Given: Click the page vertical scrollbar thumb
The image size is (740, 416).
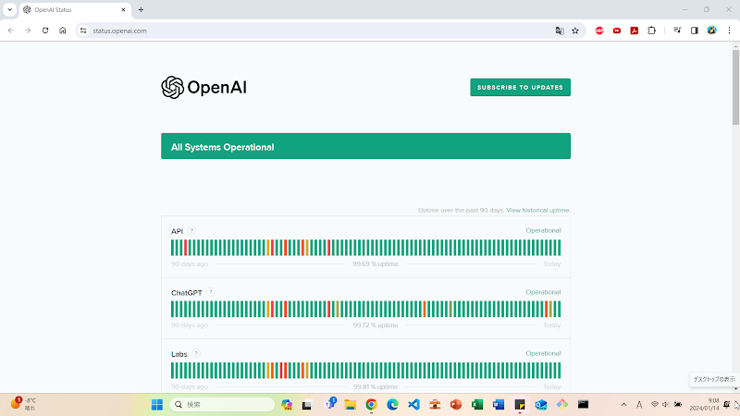Looking at the screenshot, I should pos(735,87).
